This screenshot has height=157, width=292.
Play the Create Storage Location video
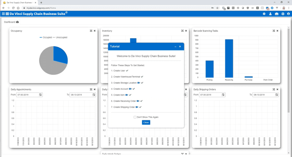pos(138,83)
